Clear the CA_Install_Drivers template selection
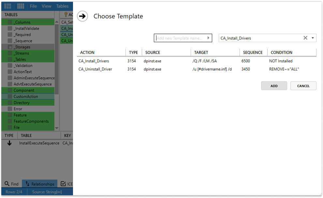This screenshot has height=198, width=323. (305, 38)
